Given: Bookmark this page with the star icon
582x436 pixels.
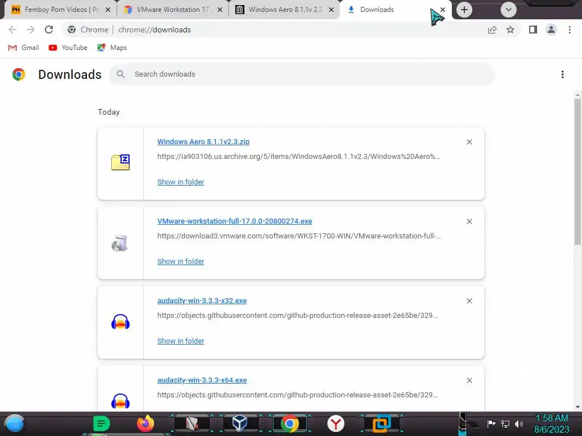Looking at the screenshot, I should tap(510, 30).
